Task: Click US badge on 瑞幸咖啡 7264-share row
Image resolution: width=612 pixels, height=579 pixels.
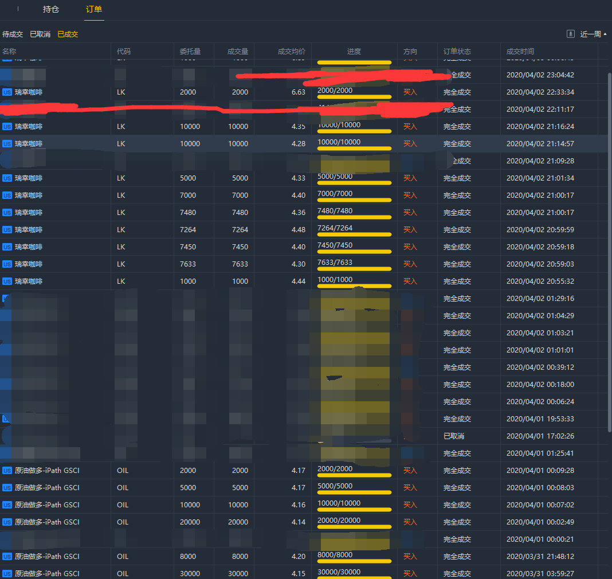Action: [7, 229]
